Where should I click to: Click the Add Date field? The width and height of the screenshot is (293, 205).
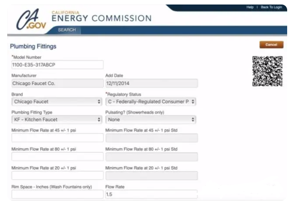tap(151, 83)
